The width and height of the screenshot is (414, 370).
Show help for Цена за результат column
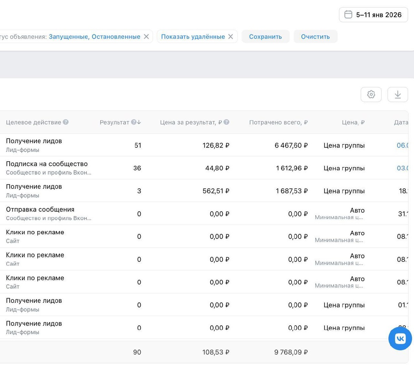pyautogui.click(x=226, y=122)
